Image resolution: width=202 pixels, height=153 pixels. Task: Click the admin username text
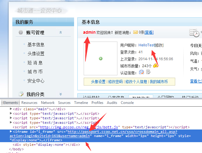pyautogui.click(x=89, y=32)
